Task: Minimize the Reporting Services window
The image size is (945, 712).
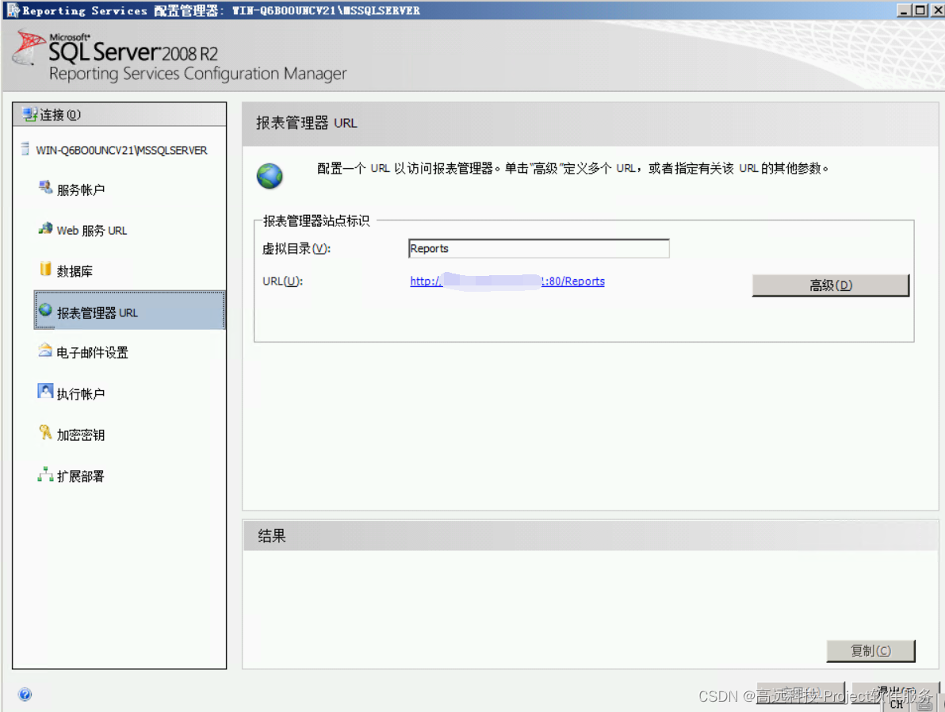Action: (x=904, y=10)
